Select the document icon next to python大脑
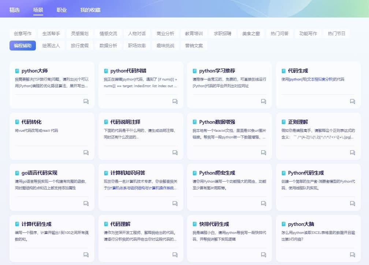Screen dimensions: 369x265 pyautogui.click(x=284, y=224)
